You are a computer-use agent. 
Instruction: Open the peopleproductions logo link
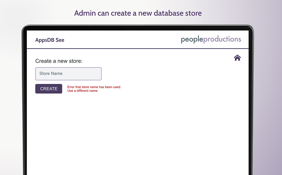click(x=211, y=39)
